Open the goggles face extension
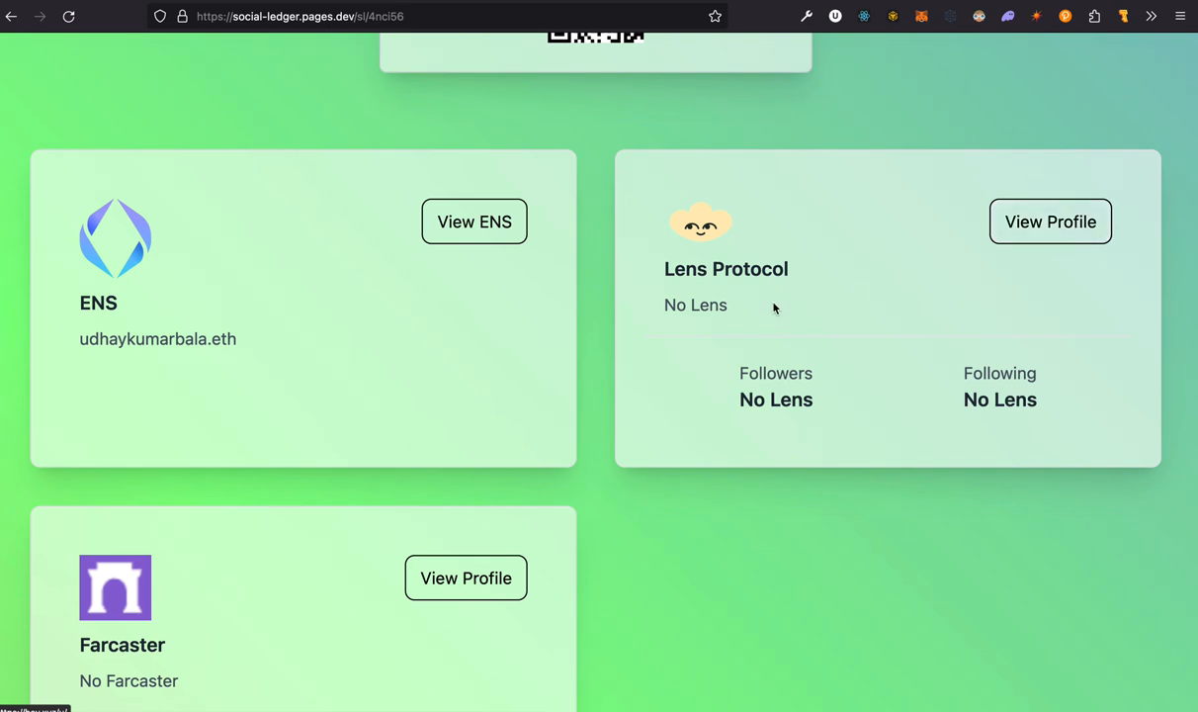The width and height of the screenshot is (1198, 712). [x=979, y=17]
